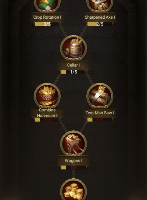Tap the Crop Rotation 3/5 progress bar

47,24
